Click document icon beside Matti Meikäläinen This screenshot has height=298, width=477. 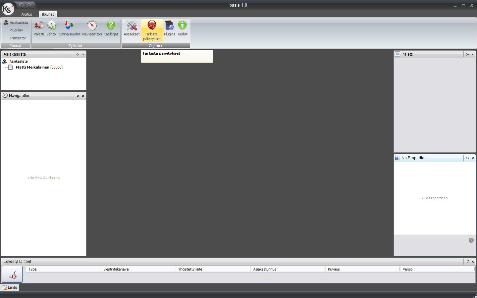click(11, 67)
